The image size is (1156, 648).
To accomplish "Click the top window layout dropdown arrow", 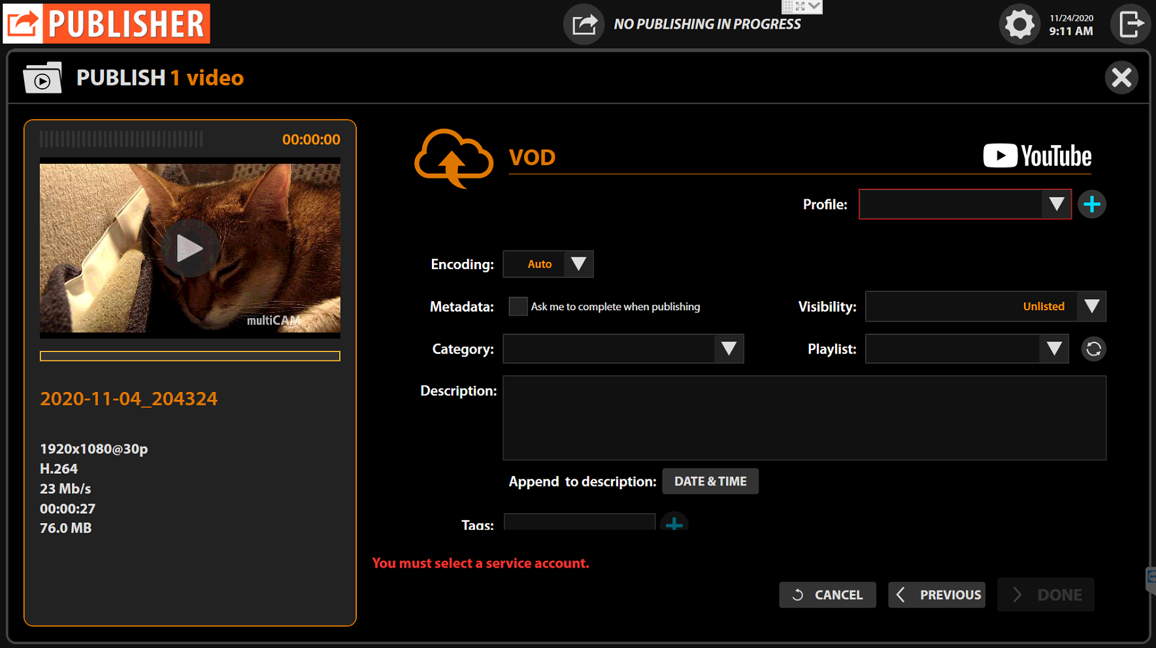I will coord(814,6).
